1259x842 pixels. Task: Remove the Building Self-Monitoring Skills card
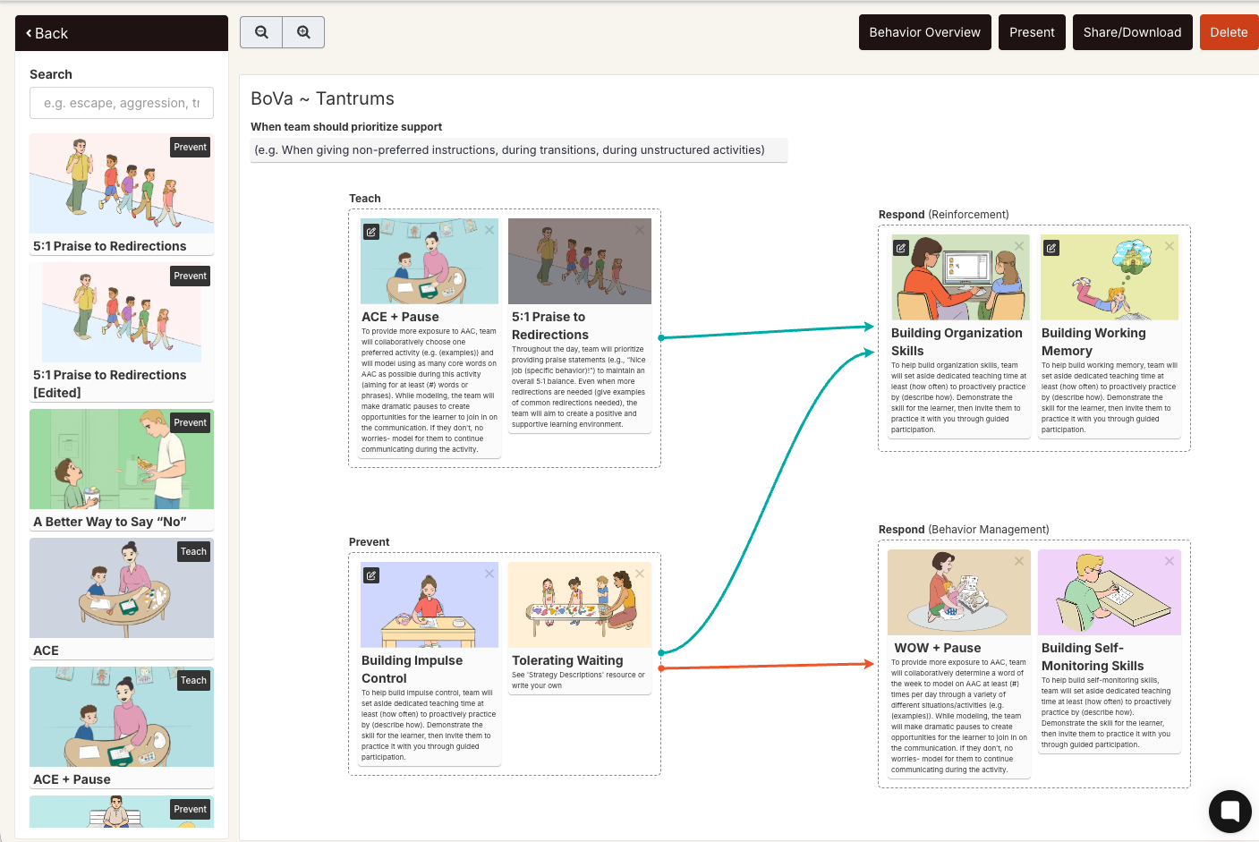pyautogui.click(x=1170, y=561)
